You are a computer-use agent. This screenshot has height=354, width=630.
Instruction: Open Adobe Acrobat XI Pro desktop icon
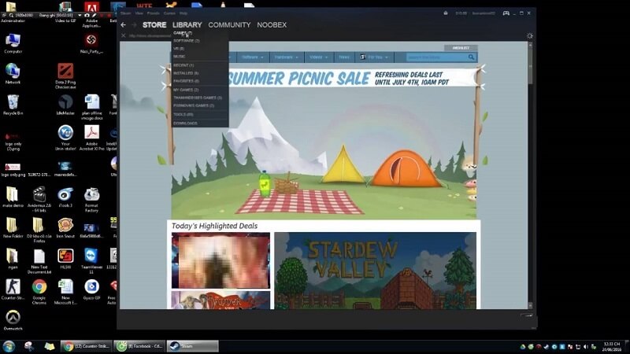91,138
